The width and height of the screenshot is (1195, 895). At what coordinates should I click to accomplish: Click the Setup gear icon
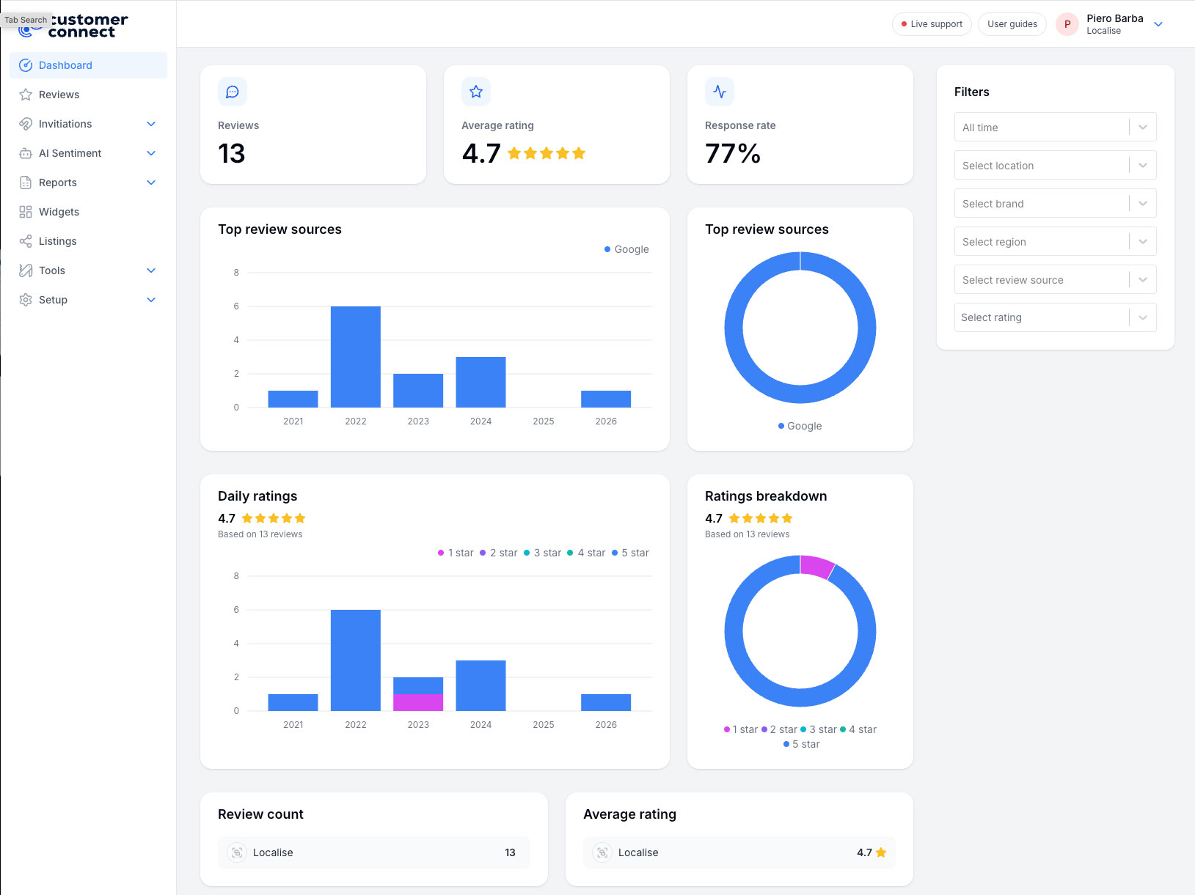point(26,300)
